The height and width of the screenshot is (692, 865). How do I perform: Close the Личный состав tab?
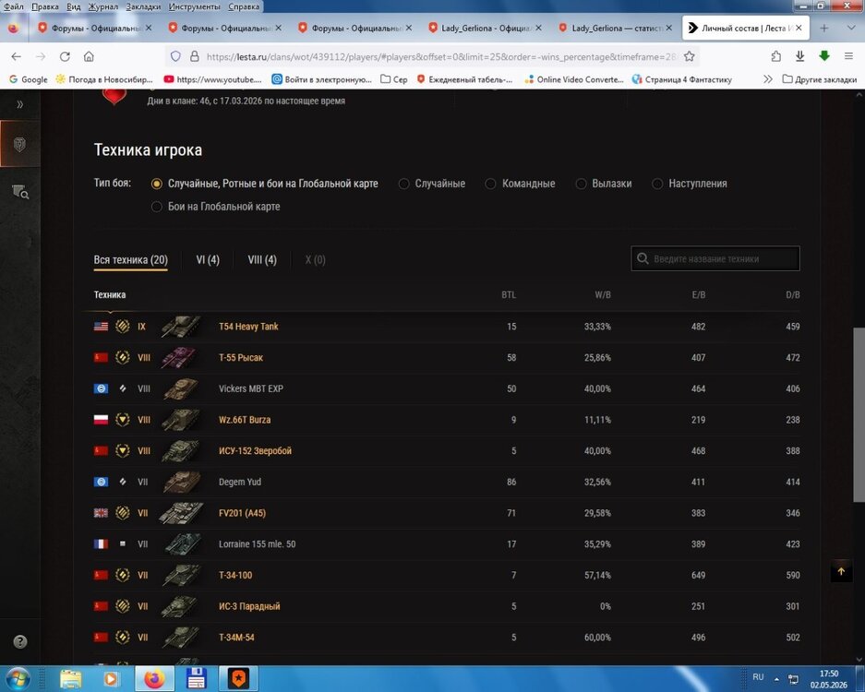[799, 28]
